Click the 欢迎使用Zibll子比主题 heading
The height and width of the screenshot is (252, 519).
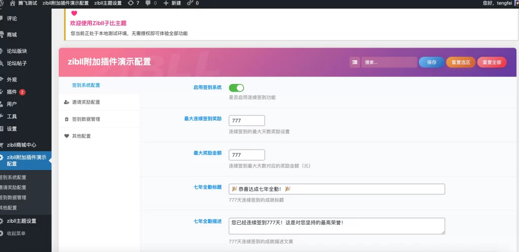98,23
